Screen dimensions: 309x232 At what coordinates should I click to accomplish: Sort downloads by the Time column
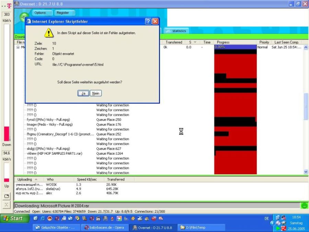207,42
